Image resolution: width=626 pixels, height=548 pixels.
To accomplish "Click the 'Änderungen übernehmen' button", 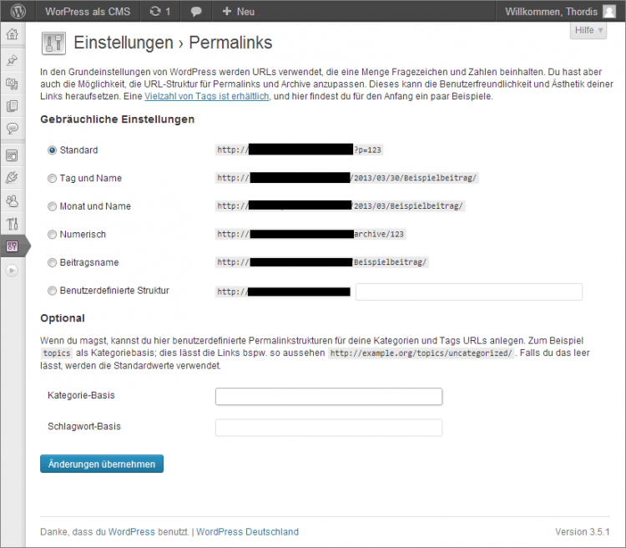I will click(x=102, y=464).
